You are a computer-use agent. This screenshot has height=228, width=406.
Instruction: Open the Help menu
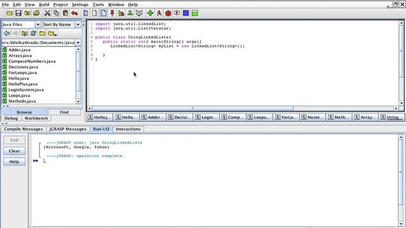coord(133,4)
